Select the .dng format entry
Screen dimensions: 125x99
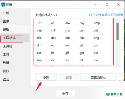pyautogui.click(x=96, y=38)
